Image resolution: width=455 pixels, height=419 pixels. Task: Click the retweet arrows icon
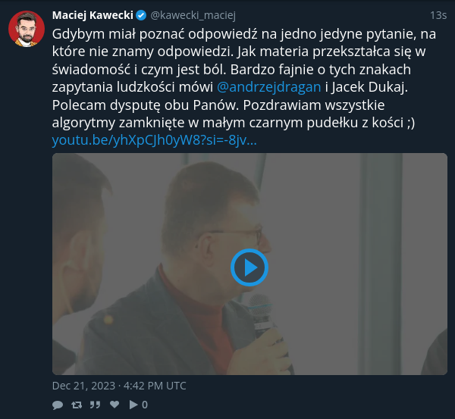coord(77,405)
